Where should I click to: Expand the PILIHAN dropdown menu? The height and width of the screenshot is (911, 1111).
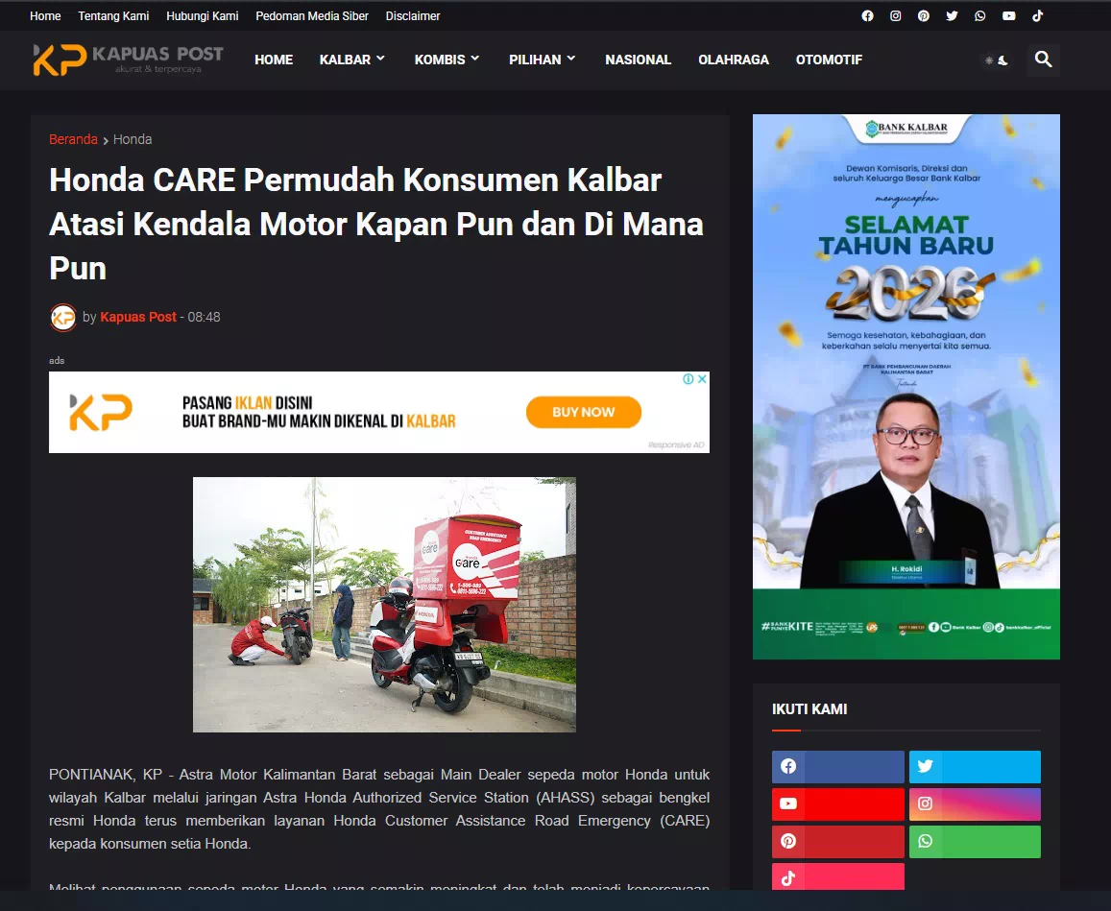(x=542, y=60)
